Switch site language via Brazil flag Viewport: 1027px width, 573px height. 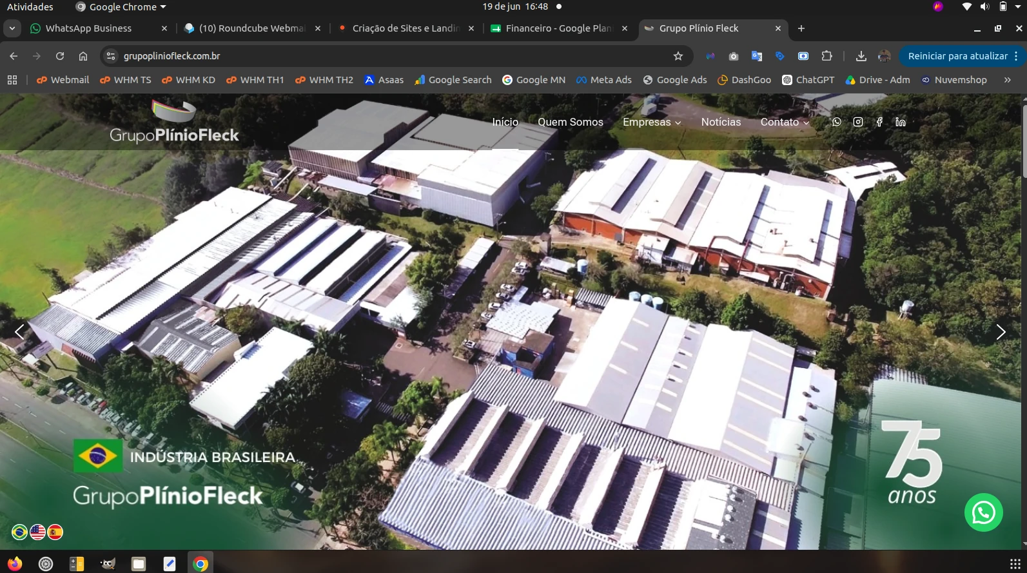point(20,532)
